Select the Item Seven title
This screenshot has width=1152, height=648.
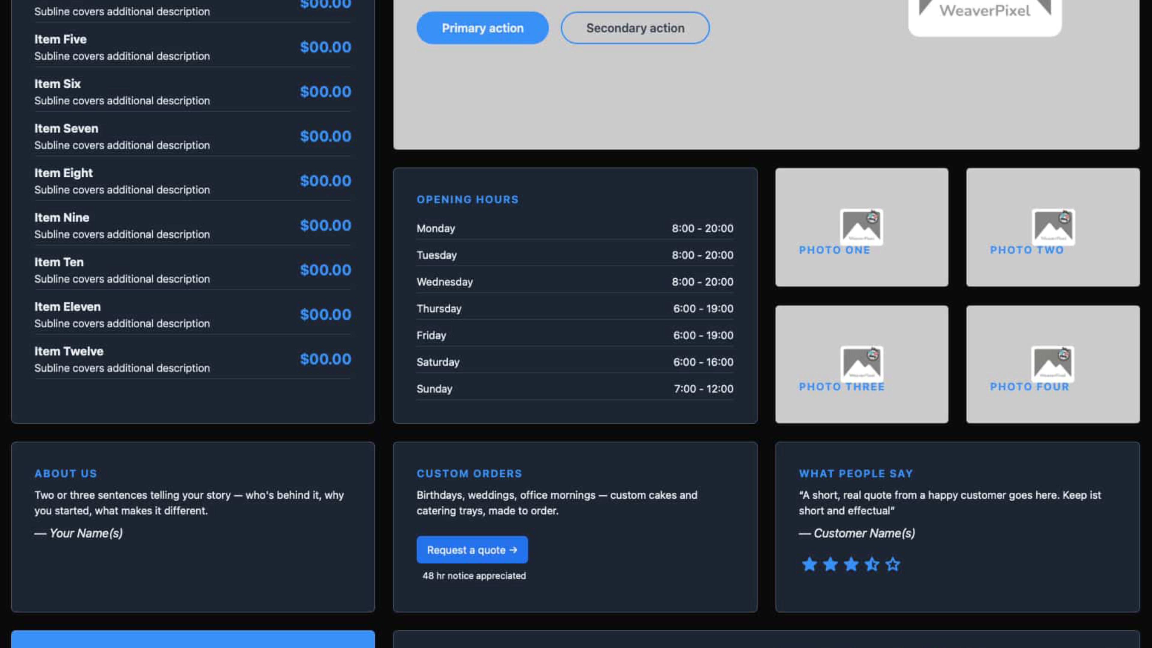click(66, 128)
